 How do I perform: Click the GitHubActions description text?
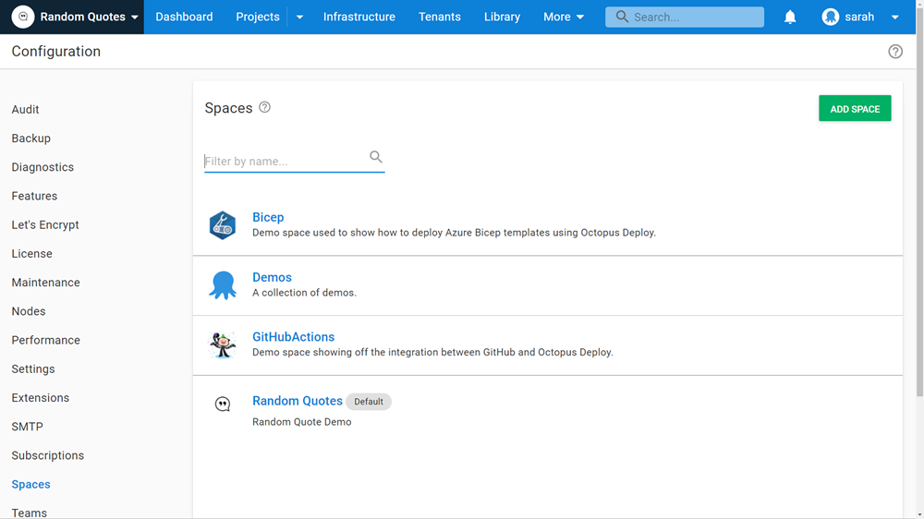coord(432,352)
